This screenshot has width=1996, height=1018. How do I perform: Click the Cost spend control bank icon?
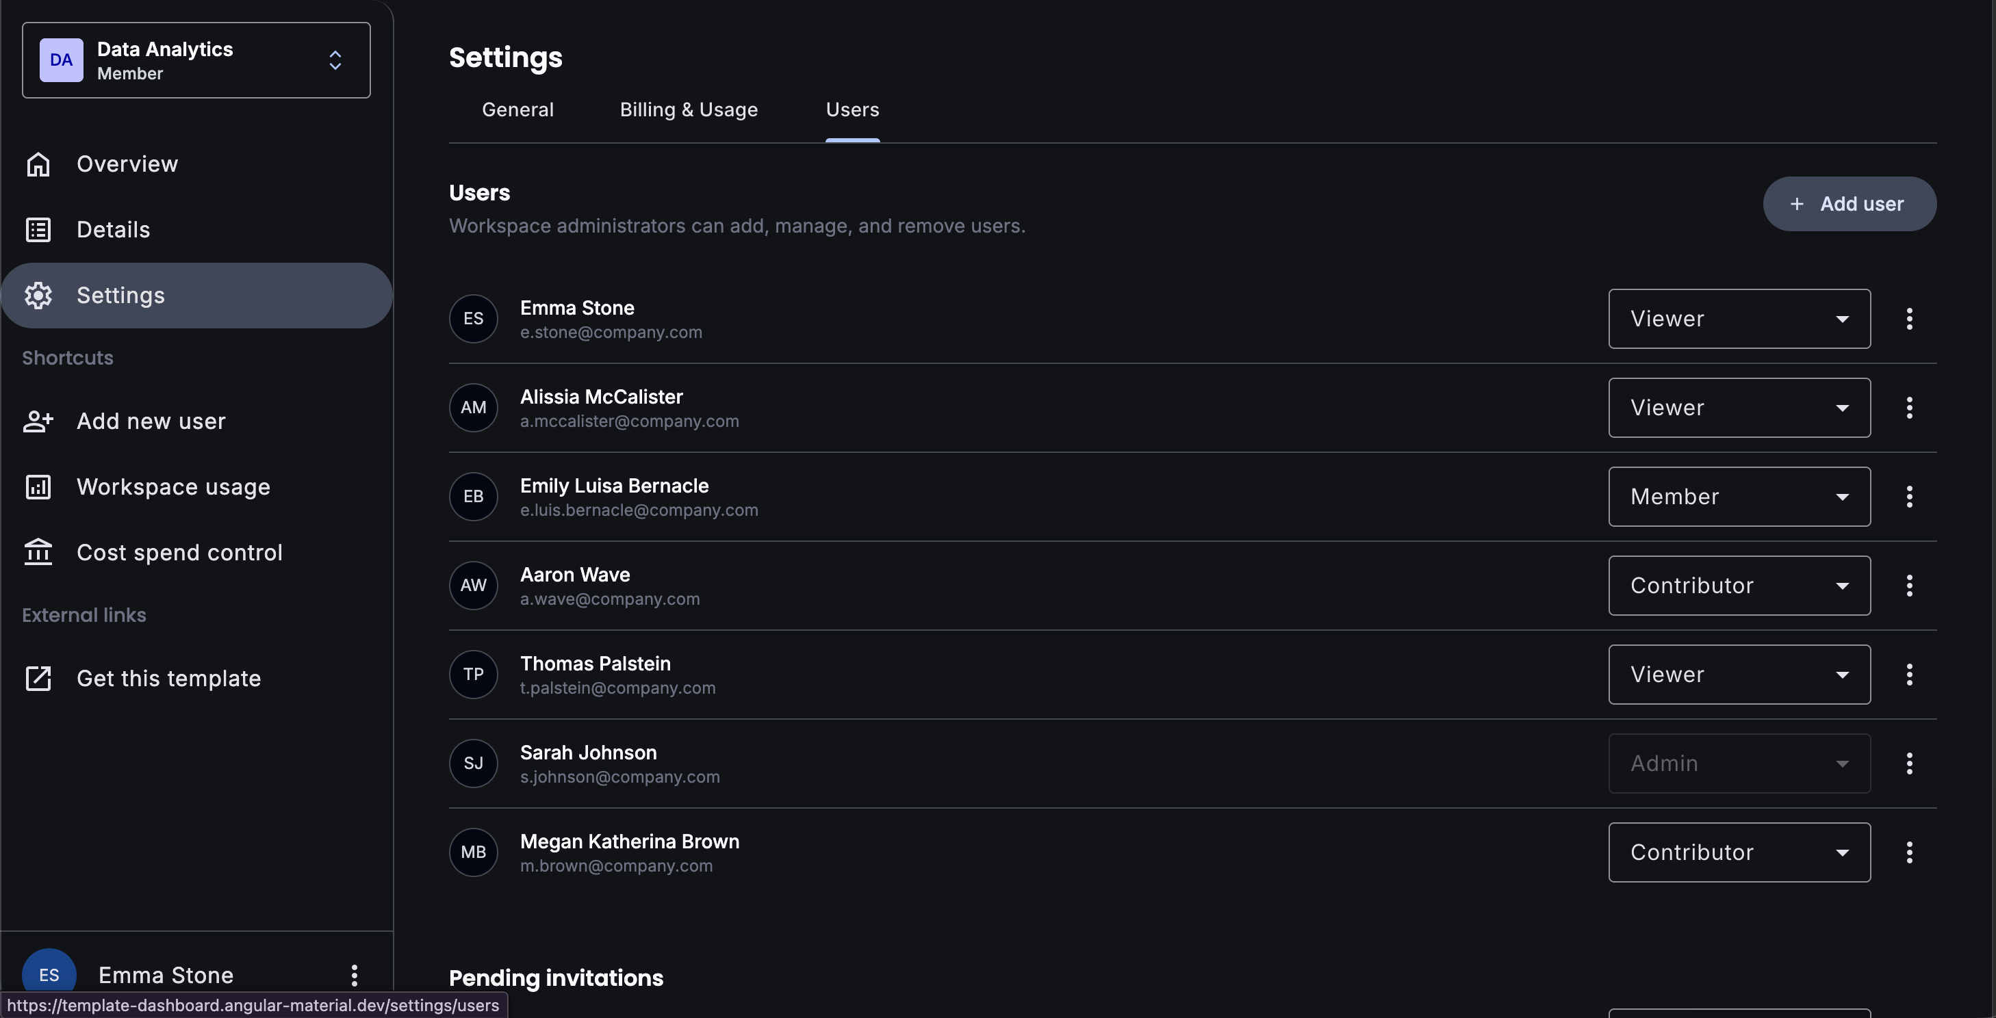tap(38, 553)
